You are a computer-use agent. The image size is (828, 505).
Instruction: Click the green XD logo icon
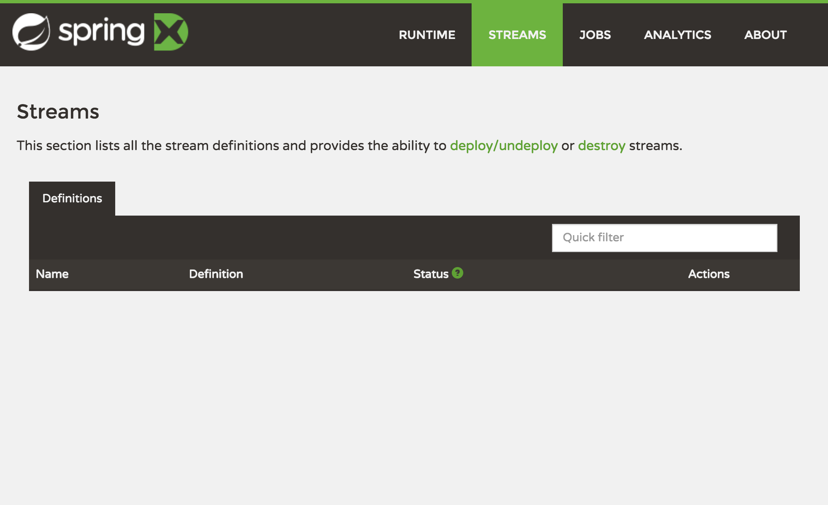tap(171, 32)
